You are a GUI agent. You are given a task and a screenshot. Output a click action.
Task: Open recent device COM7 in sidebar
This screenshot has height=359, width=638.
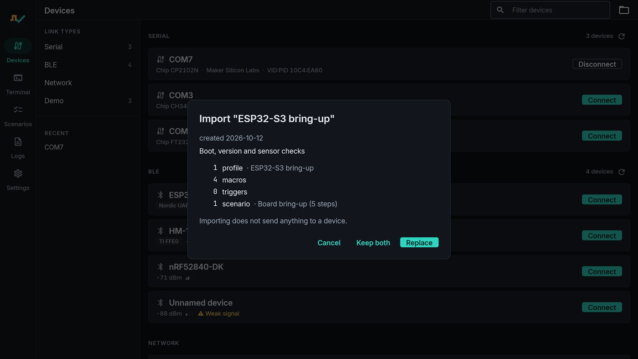pyautogui.click(x=88, y=147)
